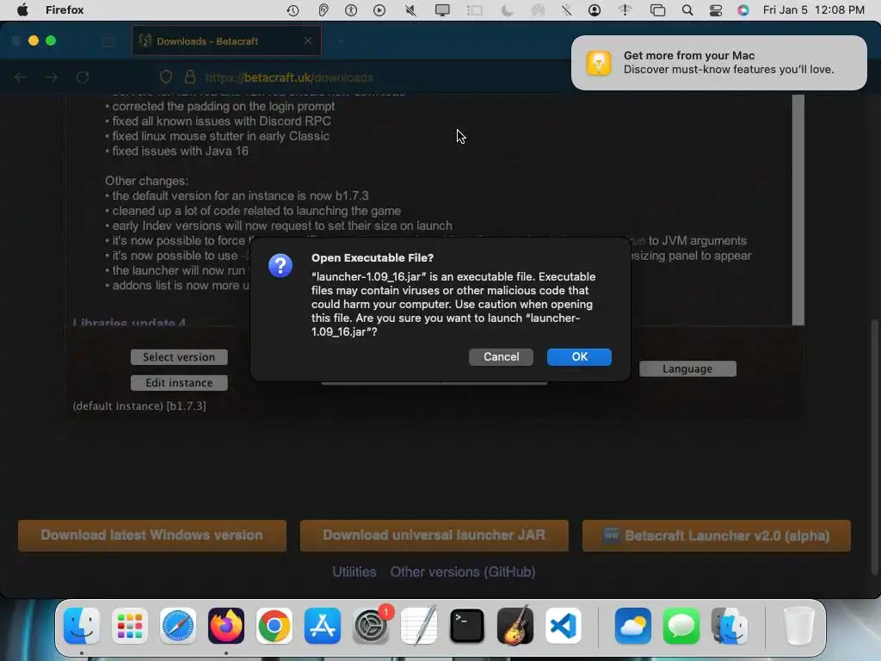Open Siri from the menu bar
Viewport: 881px width, 661px height.
tap(742, 10)
